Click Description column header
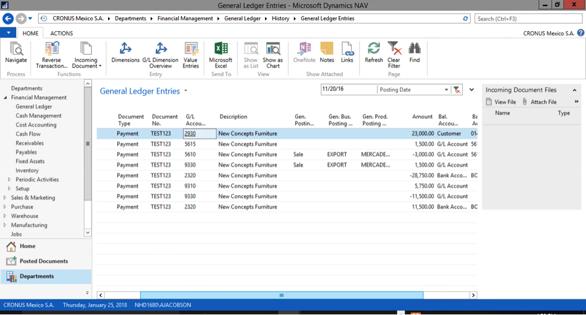This screenshot has height=315, width=586. [x=234, y=116]
